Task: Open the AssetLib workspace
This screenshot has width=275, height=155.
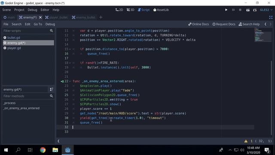Action: point(161,10)
